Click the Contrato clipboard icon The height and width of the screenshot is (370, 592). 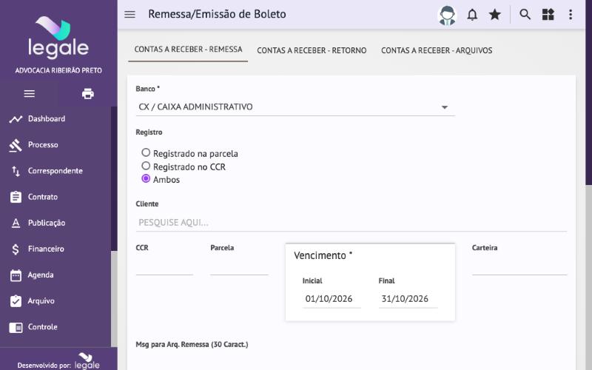pos(16,197)
